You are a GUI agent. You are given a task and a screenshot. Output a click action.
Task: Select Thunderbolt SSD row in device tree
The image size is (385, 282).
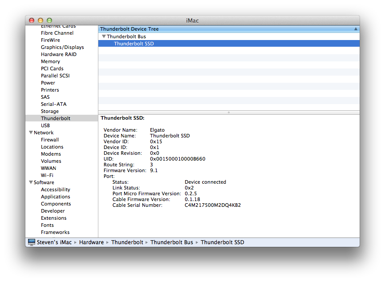229,44
